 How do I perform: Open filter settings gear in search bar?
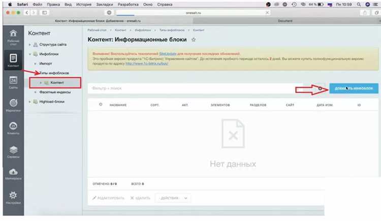tap(320, 88)
